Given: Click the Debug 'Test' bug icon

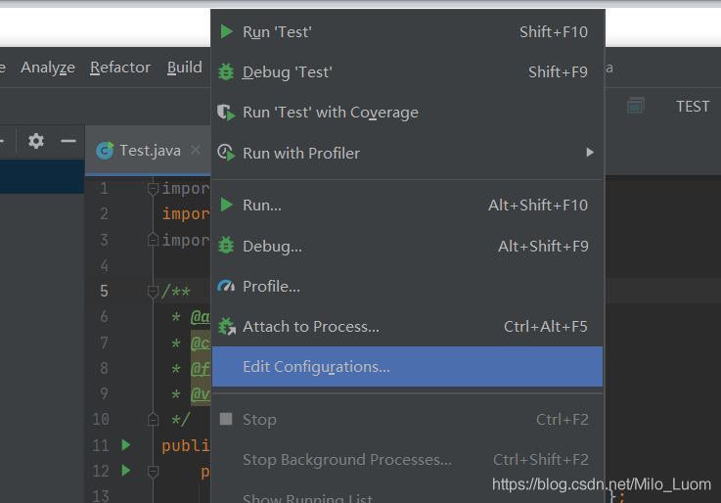Looking at the screenshot, I should 226,72.
